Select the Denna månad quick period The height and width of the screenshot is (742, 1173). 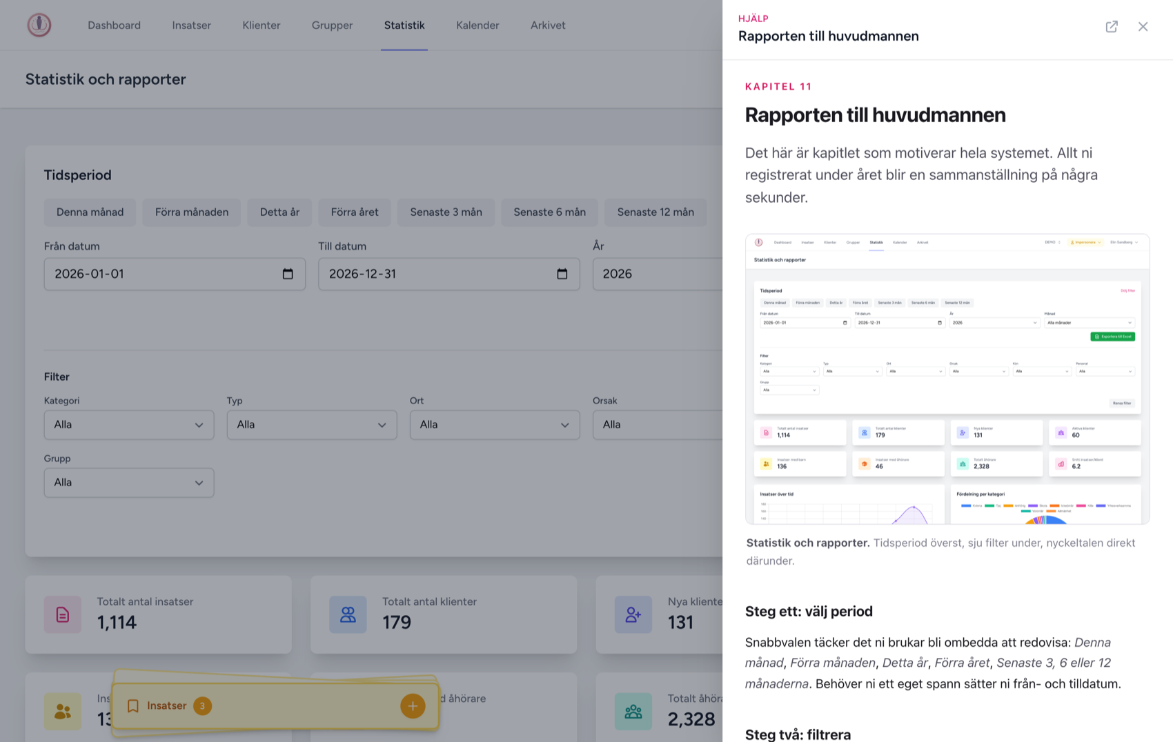pyautogui.click(x=90, y=212)
